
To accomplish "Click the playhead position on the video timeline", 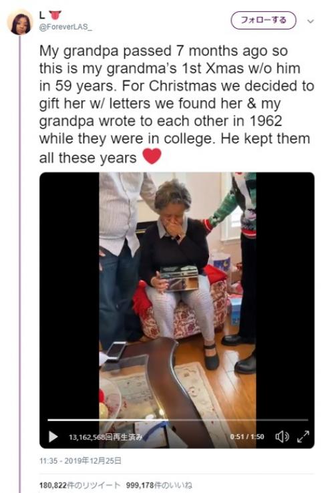I will [168, 420].
